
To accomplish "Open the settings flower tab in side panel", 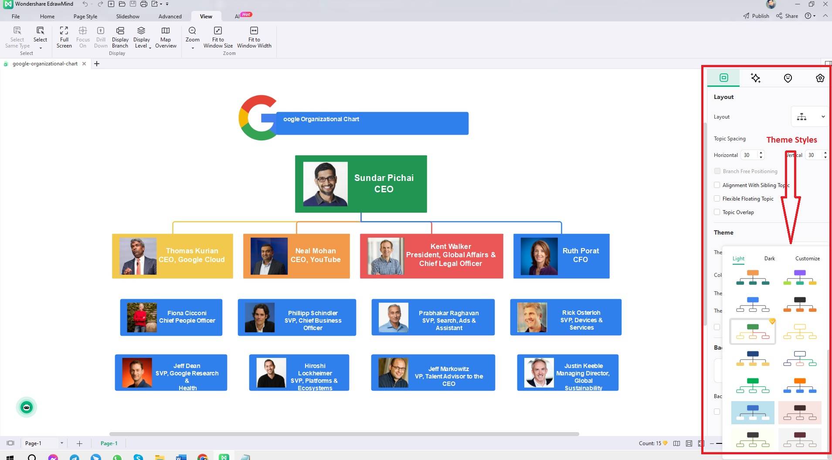I will pos(820,78).
